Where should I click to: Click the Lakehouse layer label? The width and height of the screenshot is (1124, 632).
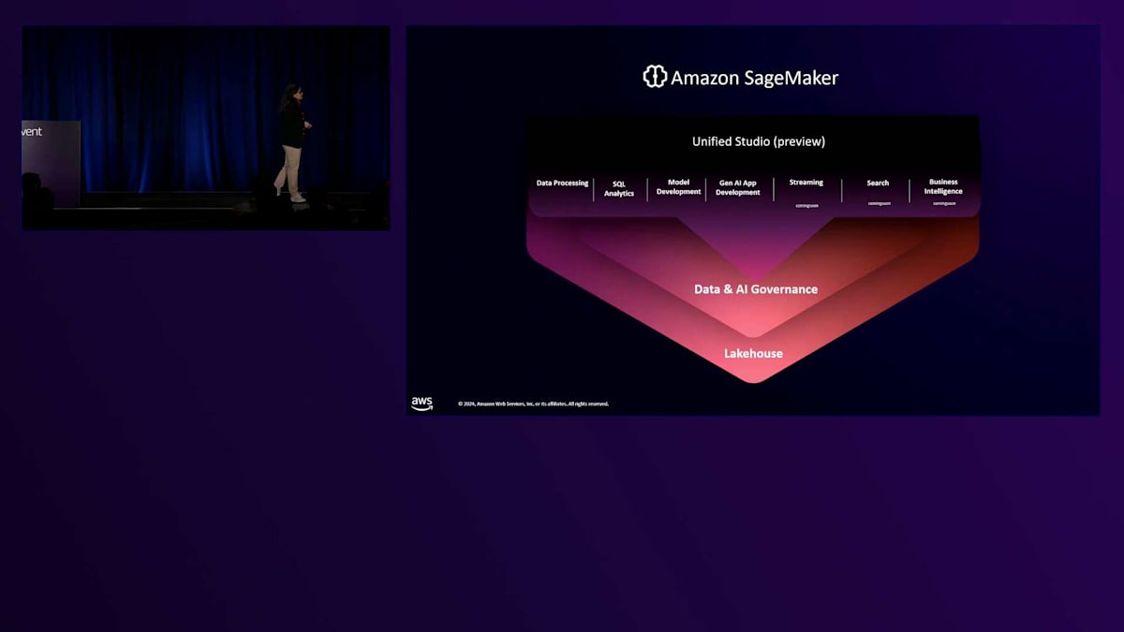pyautogui.click(x=753, y=354)
